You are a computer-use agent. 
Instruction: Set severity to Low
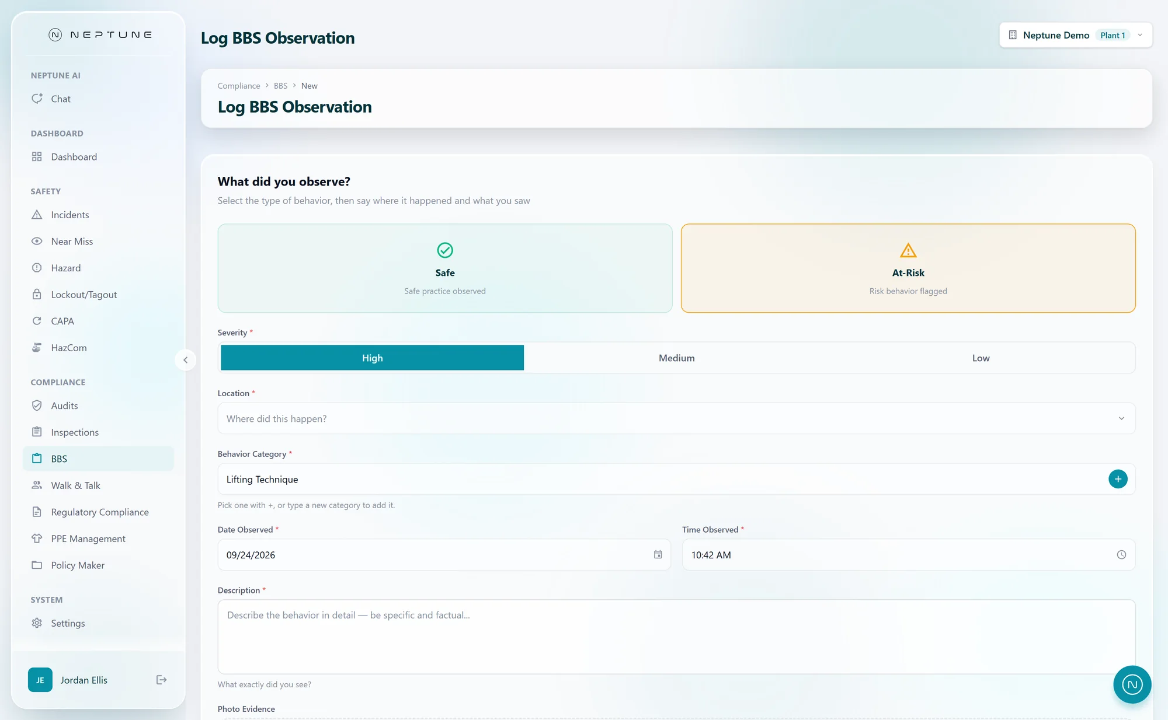pyautogui.click(x=981, y=358)
